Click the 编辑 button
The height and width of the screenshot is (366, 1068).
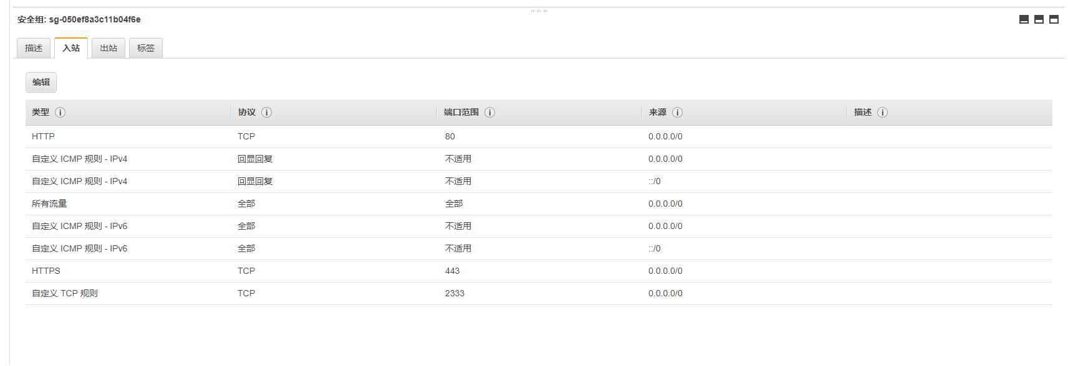pyautogui.click(x=41, y=82)
